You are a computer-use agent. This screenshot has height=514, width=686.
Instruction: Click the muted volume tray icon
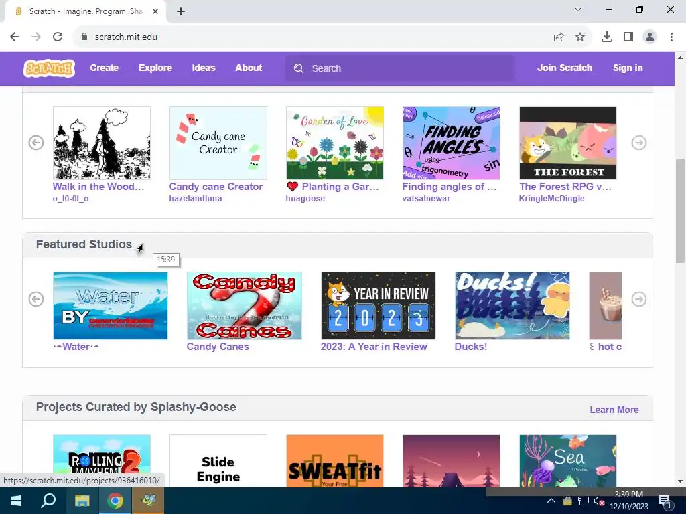(x=599, y=501)
